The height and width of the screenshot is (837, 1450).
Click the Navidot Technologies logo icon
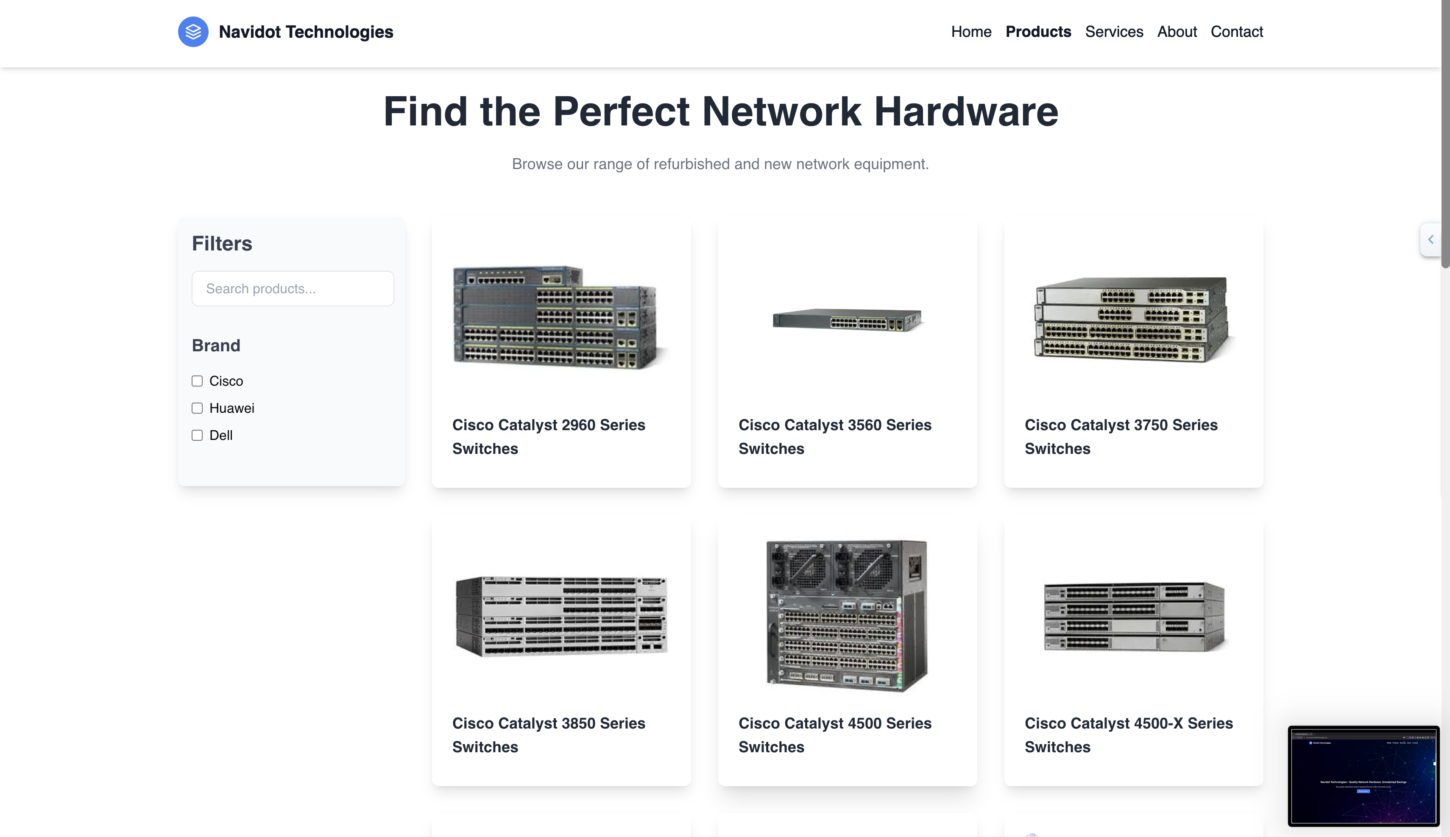193,32
